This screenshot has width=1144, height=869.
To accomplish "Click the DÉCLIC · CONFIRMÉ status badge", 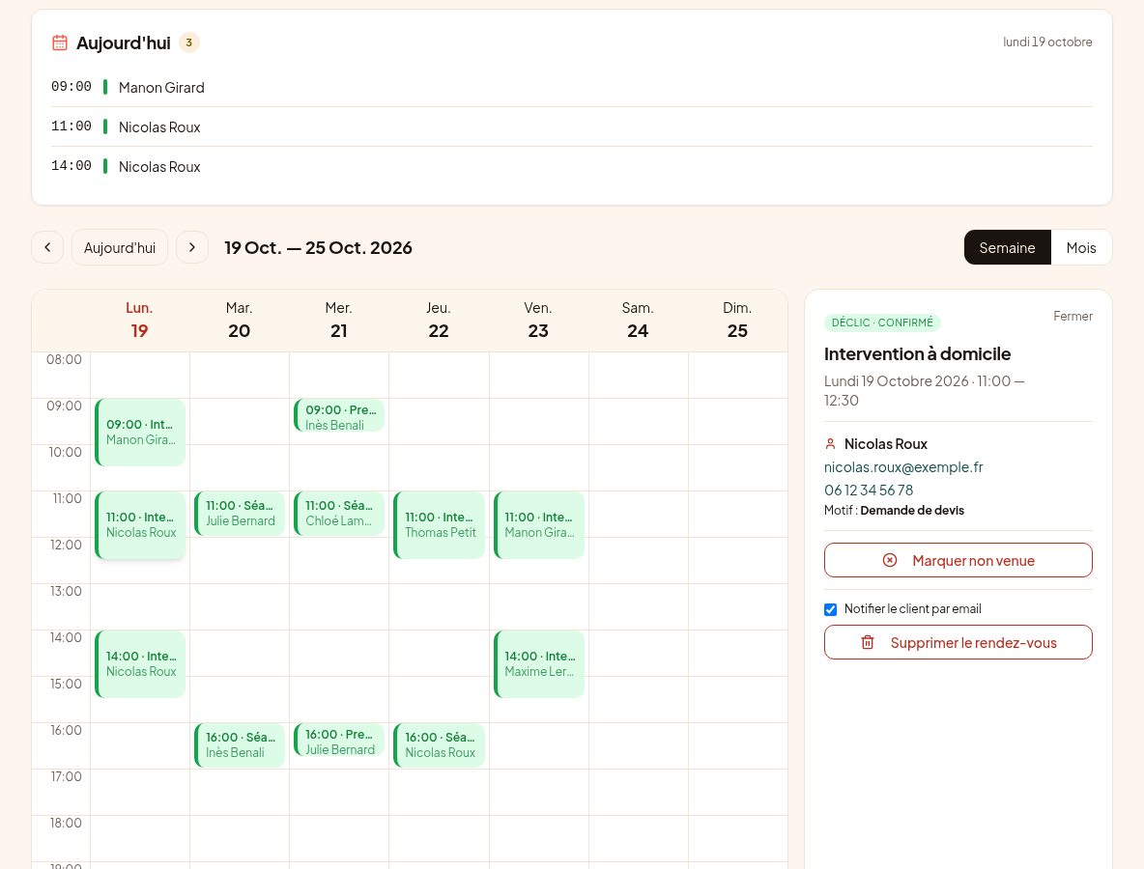I will [x=882, y=322].
